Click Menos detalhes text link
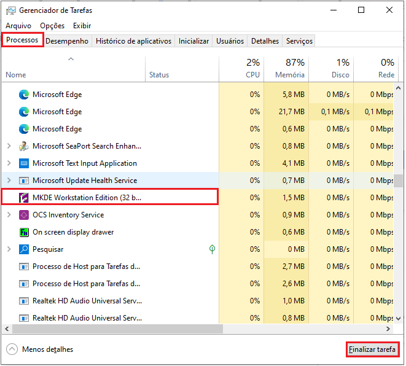 (x=48, y=349)
